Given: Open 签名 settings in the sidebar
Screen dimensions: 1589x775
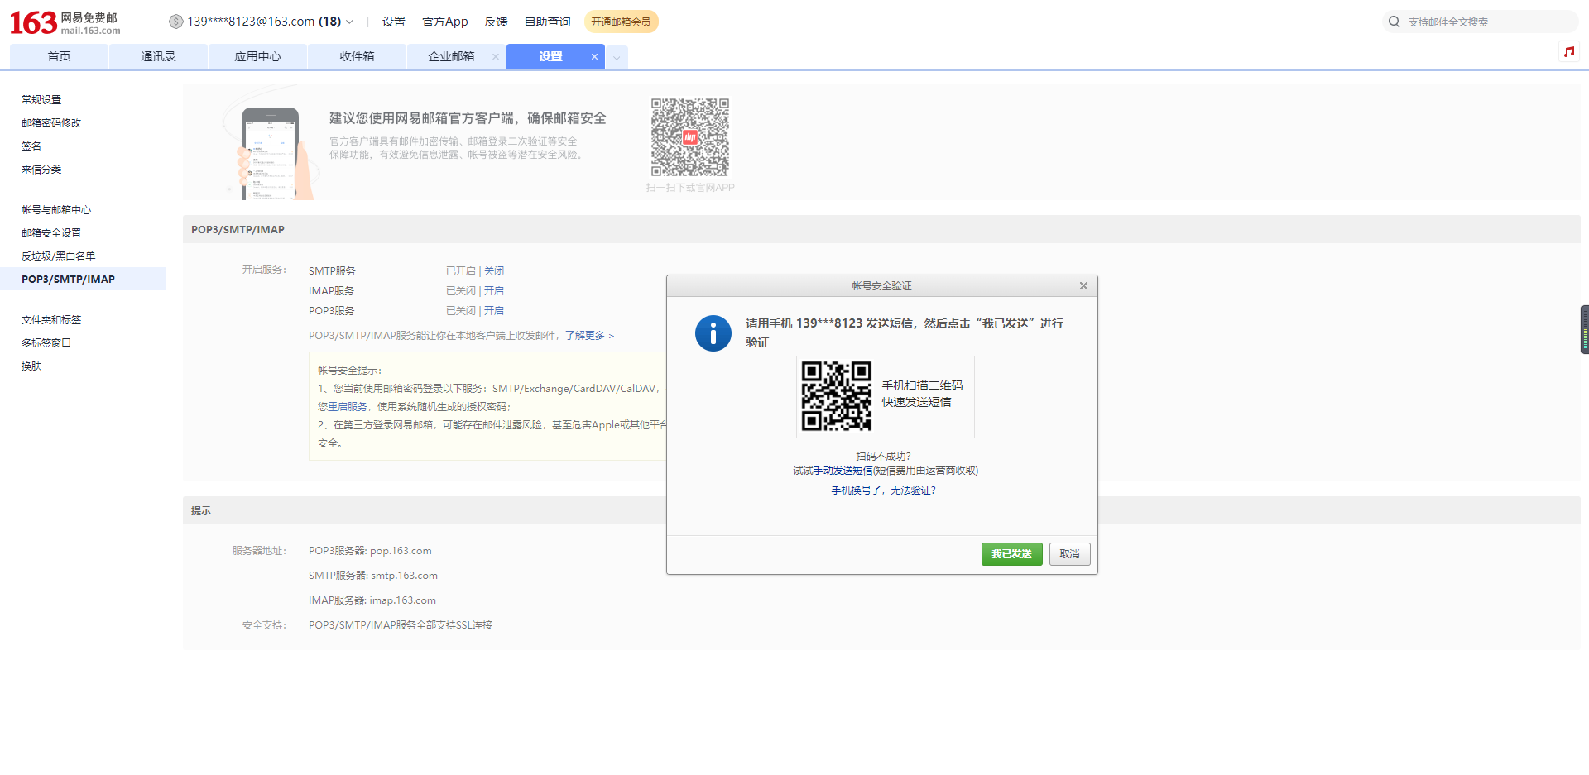Looking at the screenshot, I should point(31,146).
